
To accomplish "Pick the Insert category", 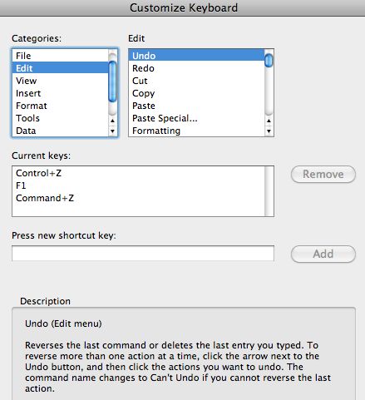I will 60,93.
